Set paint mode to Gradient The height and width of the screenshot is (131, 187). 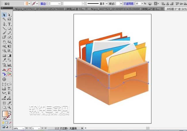tap(7, 123)
